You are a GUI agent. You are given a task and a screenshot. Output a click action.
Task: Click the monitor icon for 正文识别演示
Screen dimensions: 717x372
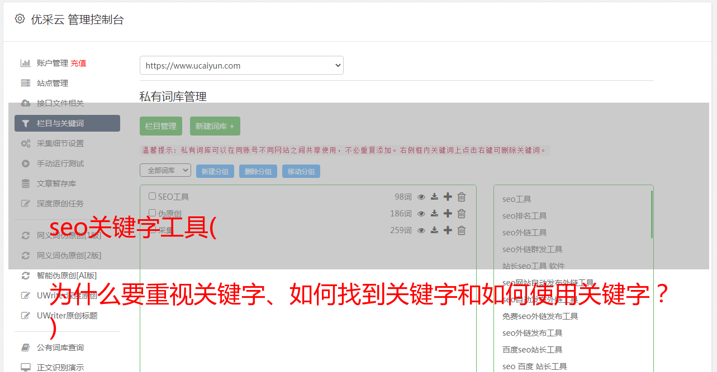[x=25, y=368]
